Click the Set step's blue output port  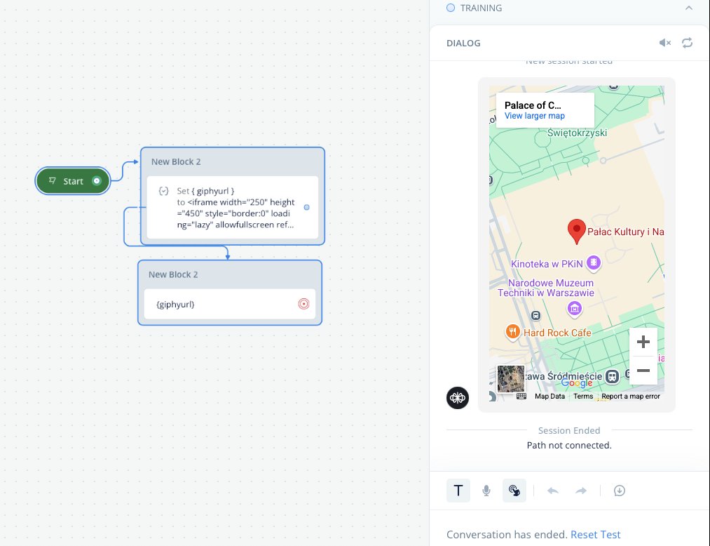[x=306, y=207]
